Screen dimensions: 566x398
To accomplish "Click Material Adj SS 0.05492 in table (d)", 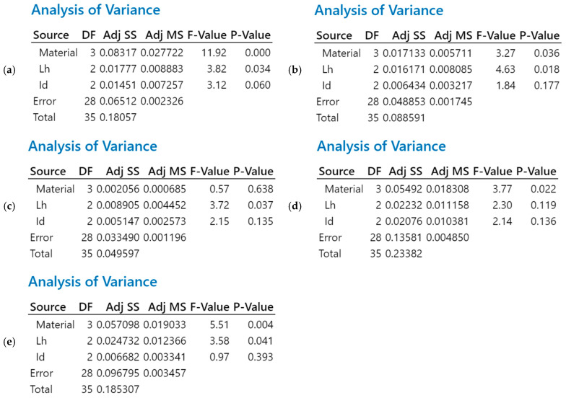I will pos(404,189).
